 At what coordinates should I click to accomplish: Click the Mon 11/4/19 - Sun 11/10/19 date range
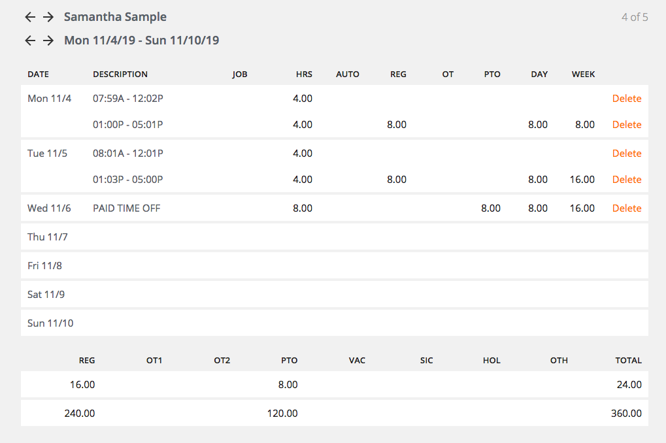point(141,41)
